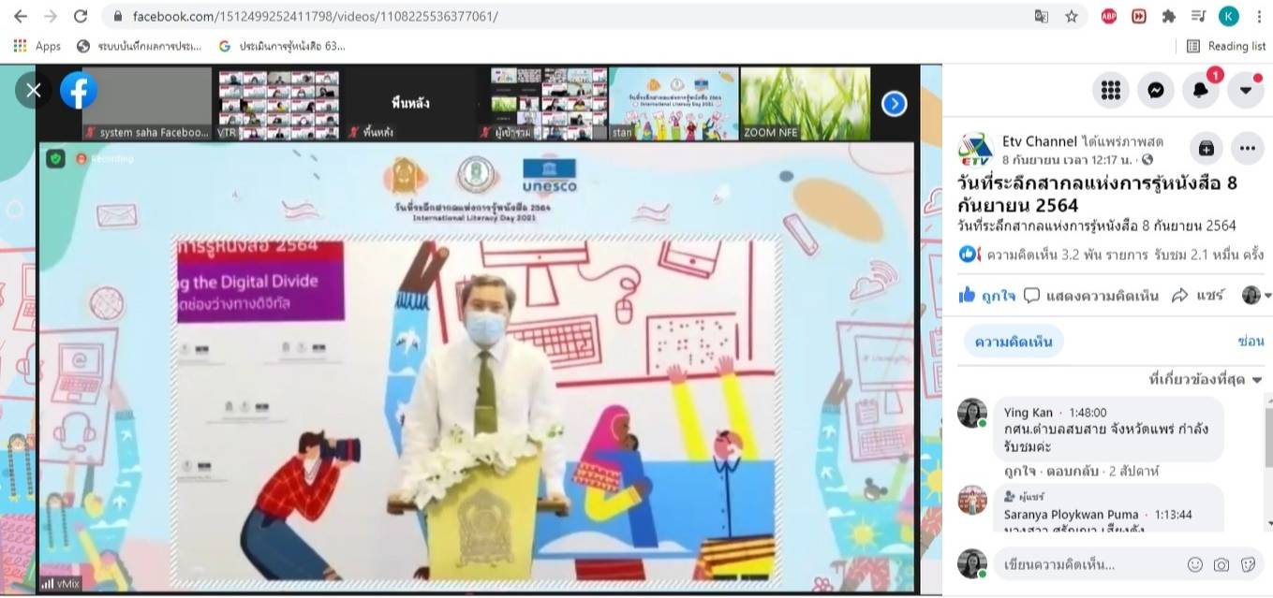Screen dimensions: 1273x598
Task: Open the media control icon
Action: pos(1198,16)
